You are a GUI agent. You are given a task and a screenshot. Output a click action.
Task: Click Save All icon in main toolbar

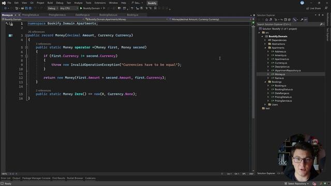click(30, 8)
